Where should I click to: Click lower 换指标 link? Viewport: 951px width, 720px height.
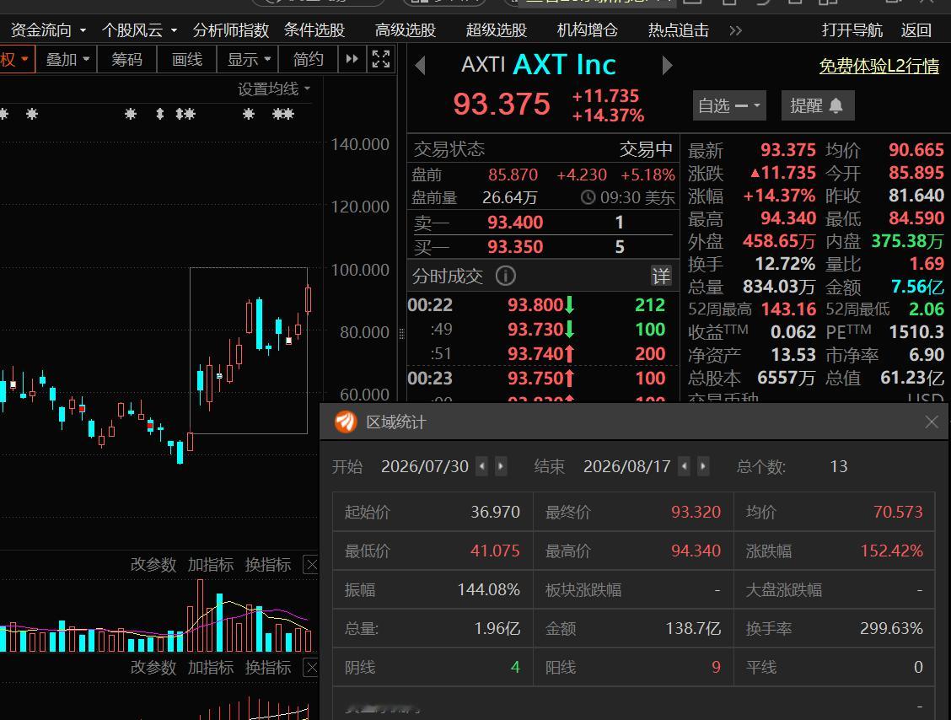268,667
